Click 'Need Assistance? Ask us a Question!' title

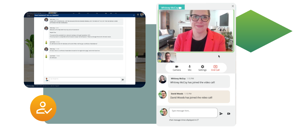47,15
